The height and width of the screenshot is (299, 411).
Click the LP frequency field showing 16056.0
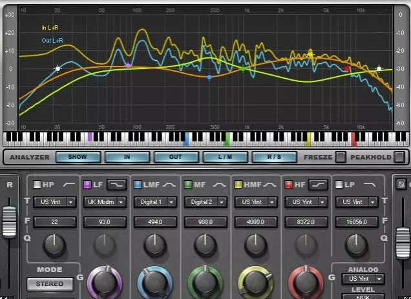(357, 222)
